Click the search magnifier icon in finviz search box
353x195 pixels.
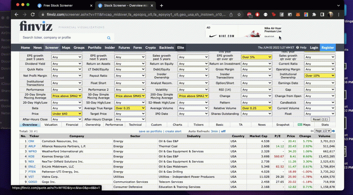[109, 38]
